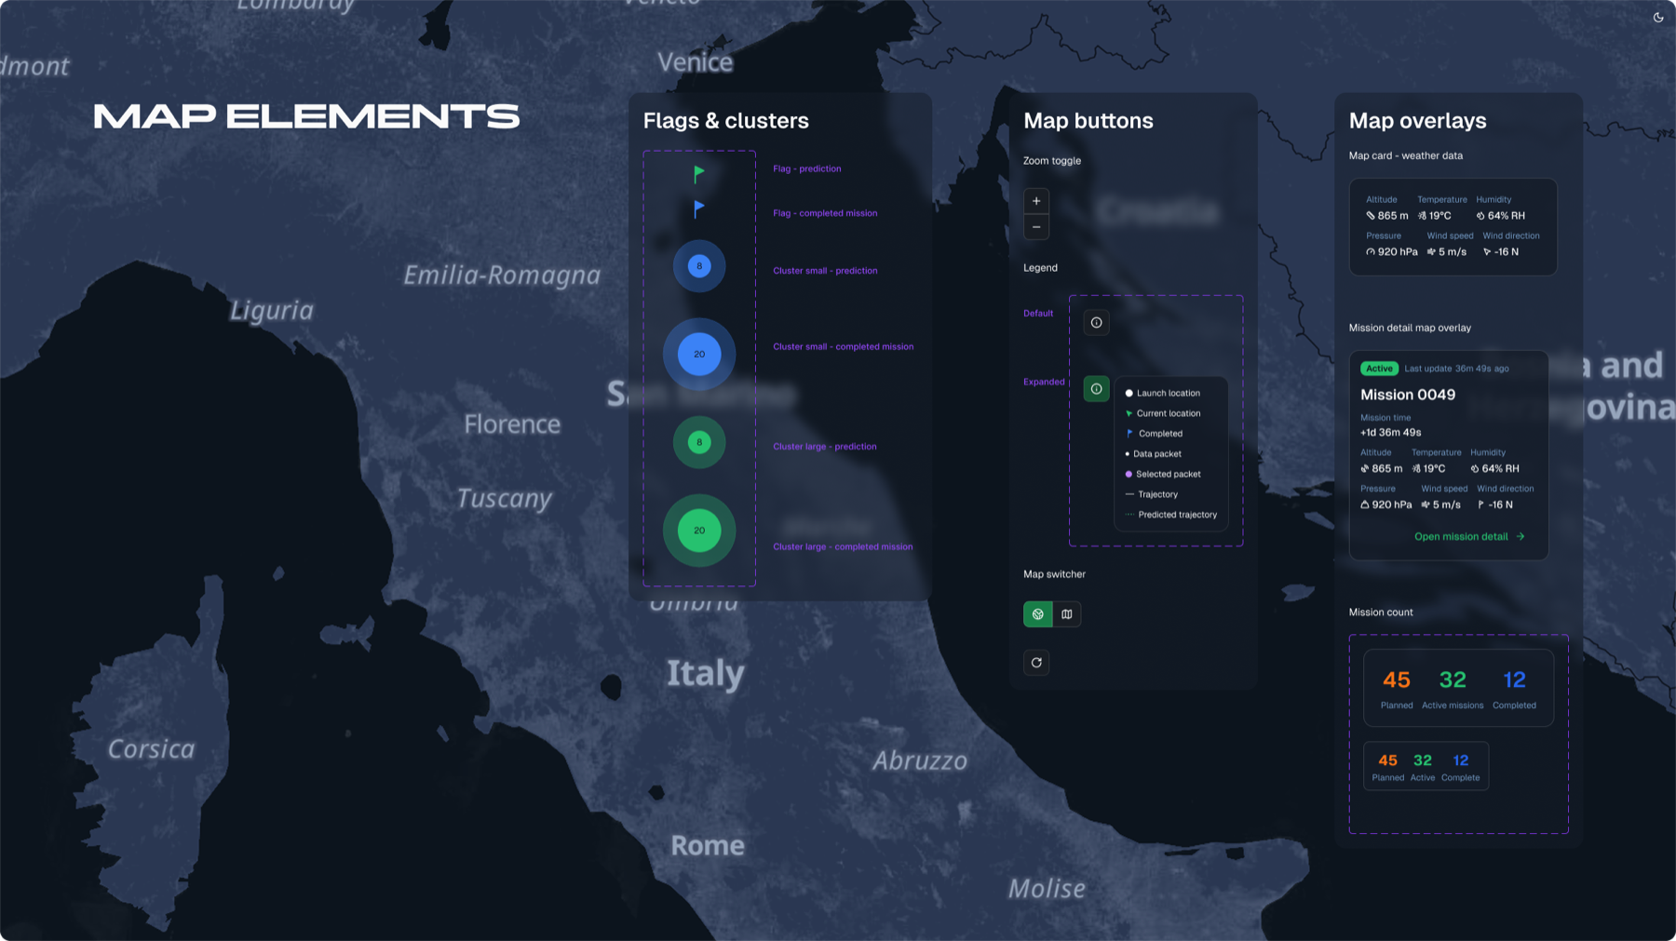
Task: Click 865 m altitude in weather card
Action: coord(1387,216)
